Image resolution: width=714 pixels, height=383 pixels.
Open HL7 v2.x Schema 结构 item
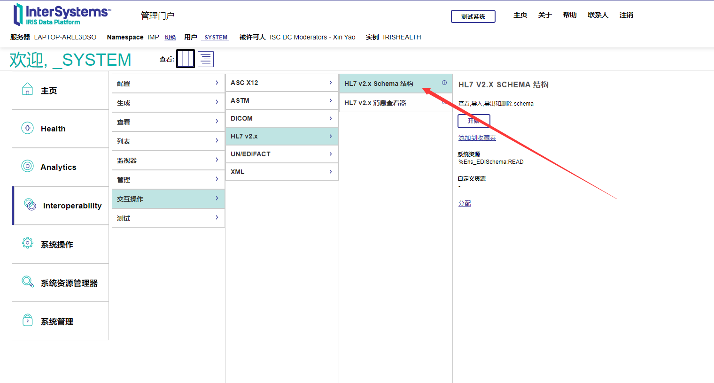tap(396, 84)
